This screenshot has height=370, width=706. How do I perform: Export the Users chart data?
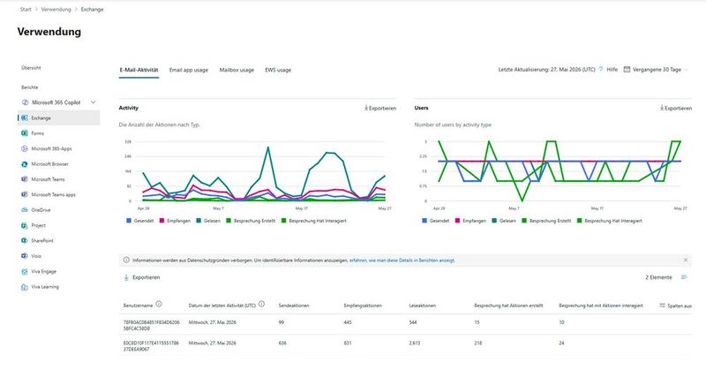676,108
